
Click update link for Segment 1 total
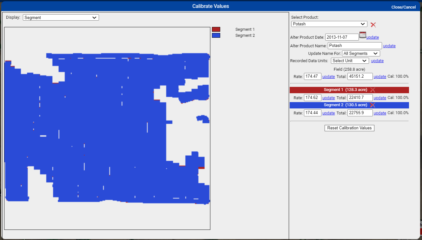click(380, 98)
